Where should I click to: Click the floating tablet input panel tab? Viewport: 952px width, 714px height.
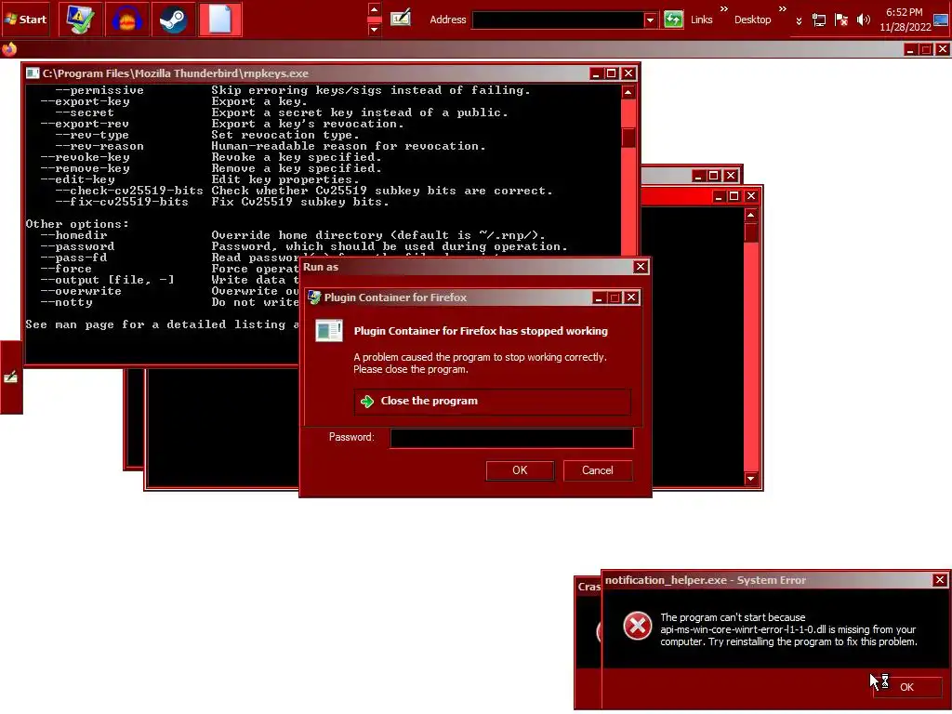pos(11,377)
